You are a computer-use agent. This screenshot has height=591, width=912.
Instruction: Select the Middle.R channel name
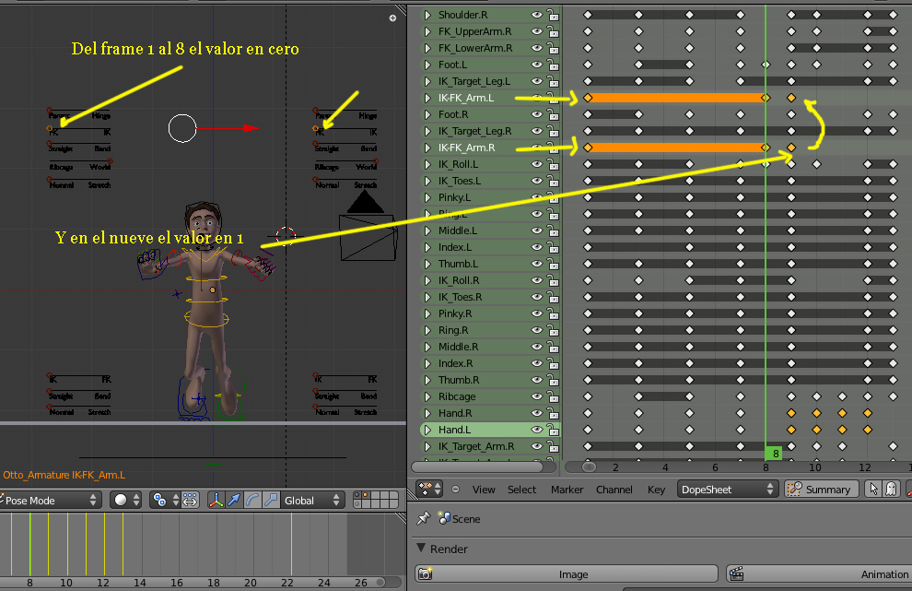coord(459,347)
